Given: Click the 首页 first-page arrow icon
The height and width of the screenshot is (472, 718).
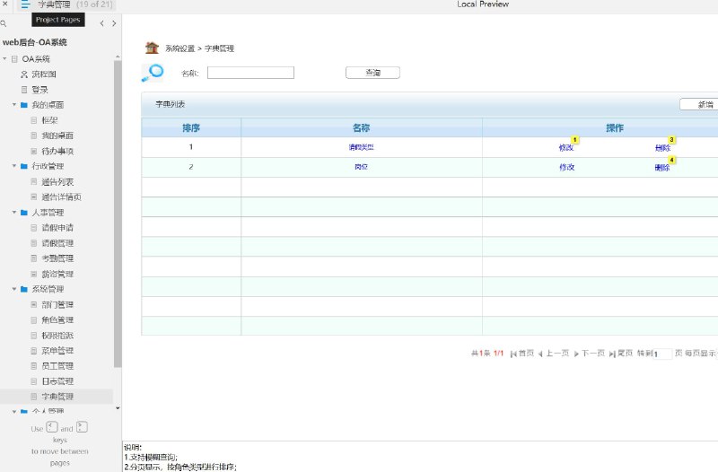Looking at the screenshot, I should click(x=512, y=354).
